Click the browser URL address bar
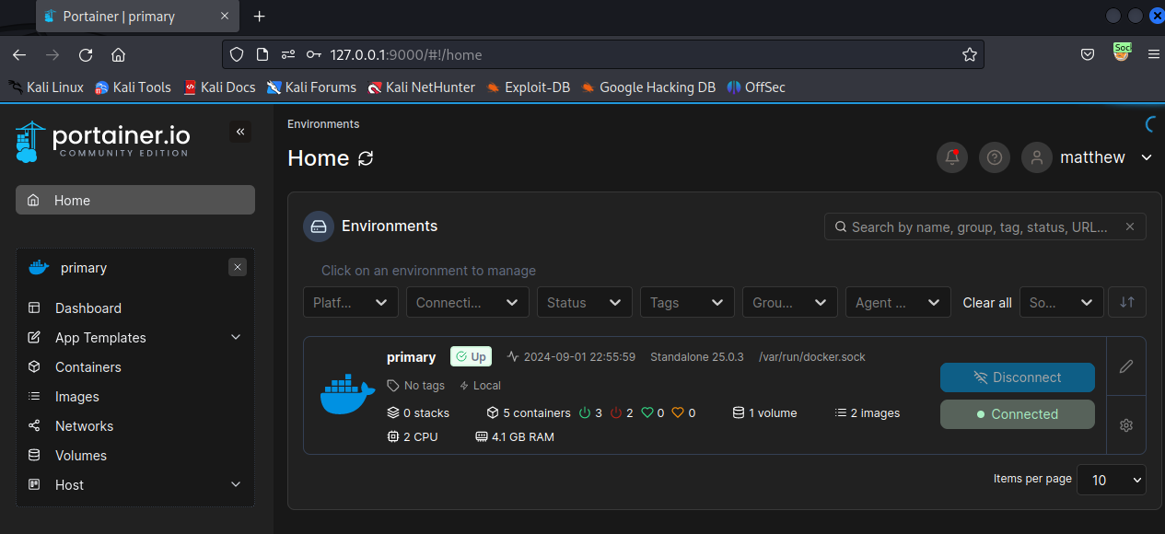The image size is (1165, 534). click(x=603, y=54)
